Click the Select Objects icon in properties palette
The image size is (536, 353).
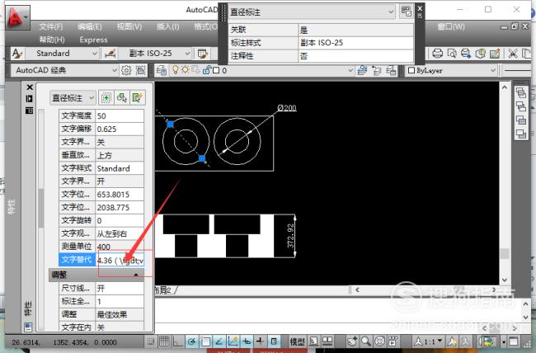coord(122,98)
